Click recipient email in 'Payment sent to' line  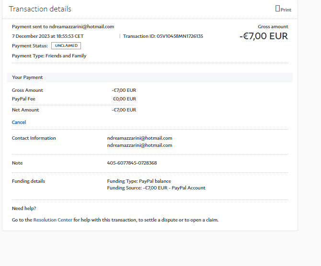pyautogui.click(x=82, y=27)
